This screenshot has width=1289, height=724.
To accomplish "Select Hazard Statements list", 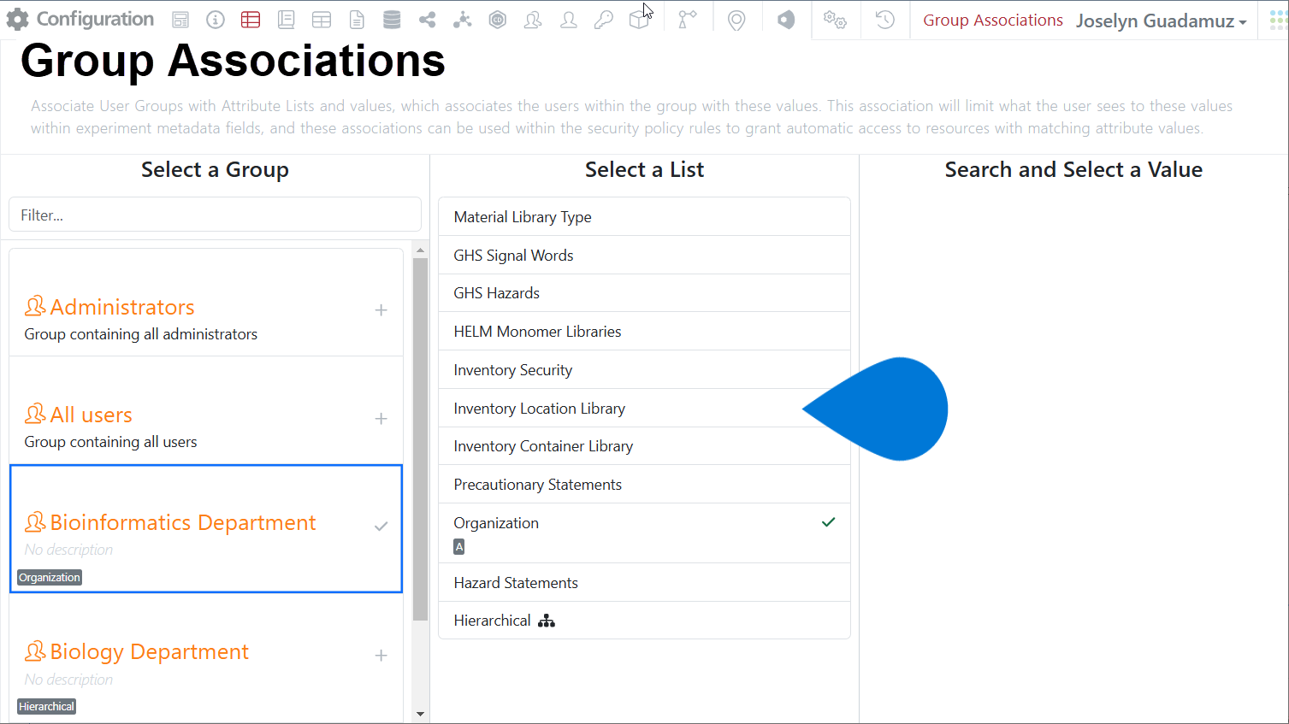I will point(644,583).
